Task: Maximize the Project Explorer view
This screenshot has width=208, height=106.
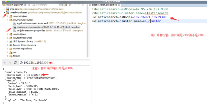Action: click(x=83, y=4)
